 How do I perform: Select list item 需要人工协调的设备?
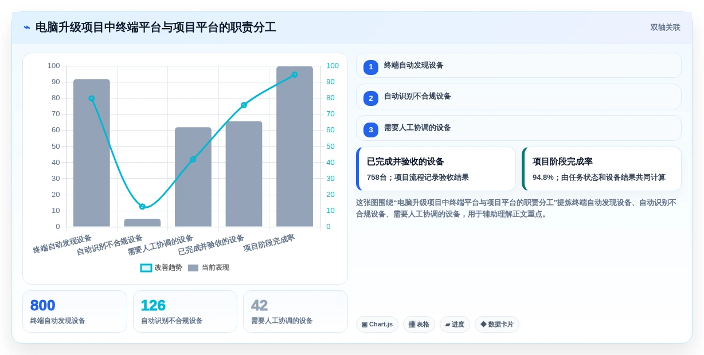pos(518,128)
